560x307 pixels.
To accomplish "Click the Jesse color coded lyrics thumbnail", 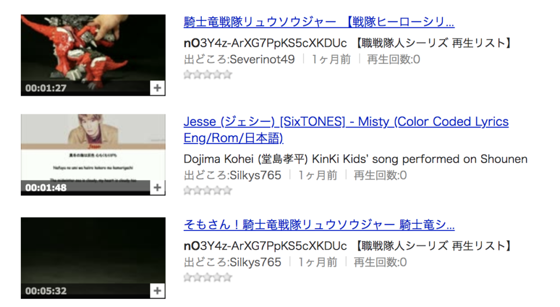I will [93, 155].
